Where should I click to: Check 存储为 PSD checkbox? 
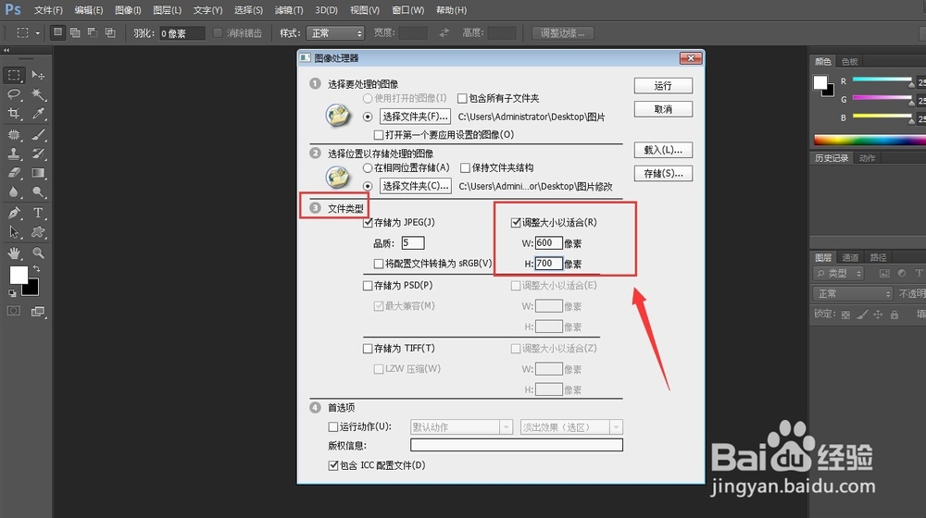pos(368,286)
